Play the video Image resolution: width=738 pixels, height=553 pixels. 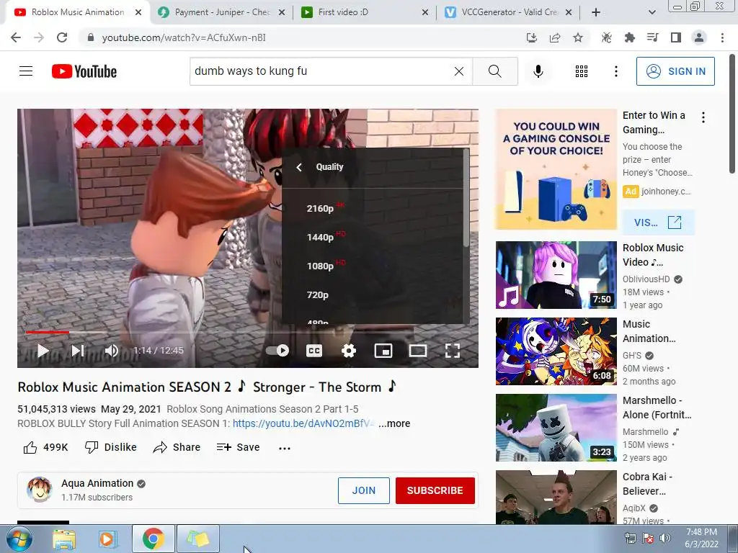pyautogui.click(x=43, y=351)
